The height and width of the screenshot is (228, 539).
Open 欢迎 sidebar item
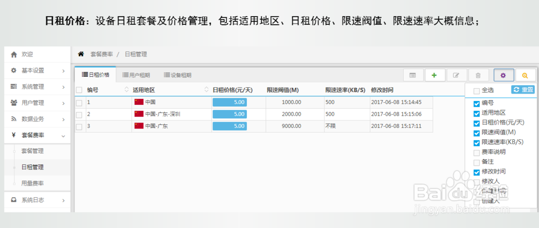[x=38, y=54]
